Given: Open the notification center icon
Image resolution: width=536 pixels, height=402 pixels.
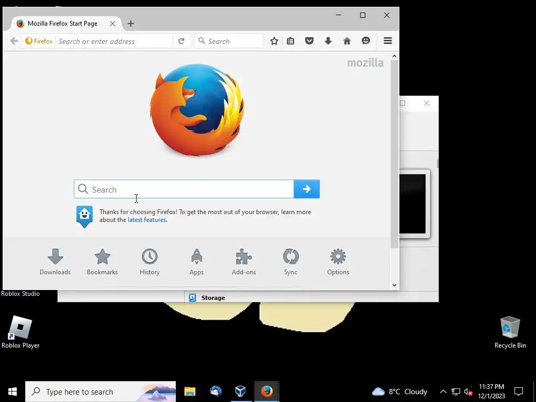Looking at the screenshot, I should [x=519, y=392].
